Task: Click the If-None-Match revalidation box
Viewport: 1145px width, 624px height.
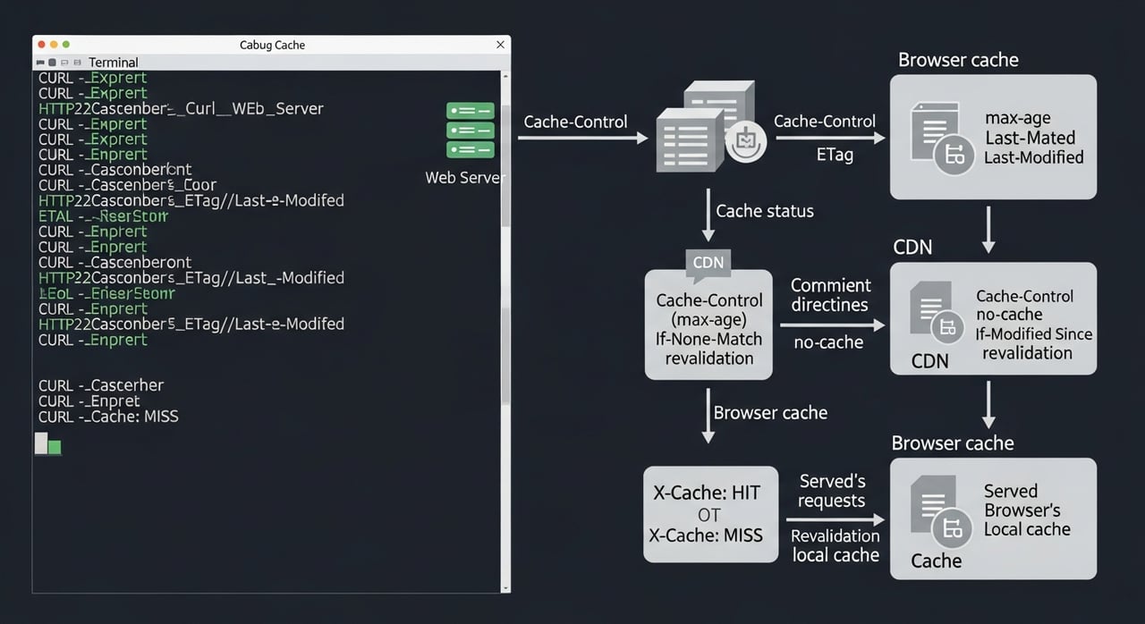Action: click(708, 325)
